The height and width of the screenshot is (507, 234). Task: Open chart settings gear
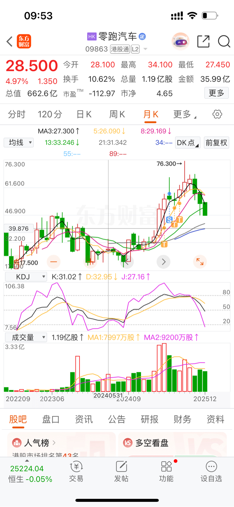coord(217,114)
